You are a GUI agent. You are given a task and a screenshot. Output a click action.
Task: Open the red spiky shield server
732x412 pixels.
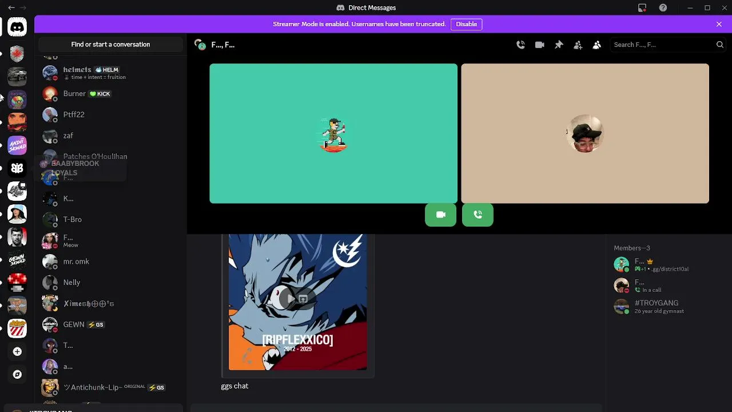pyautogui.click(x=17, y=54)
